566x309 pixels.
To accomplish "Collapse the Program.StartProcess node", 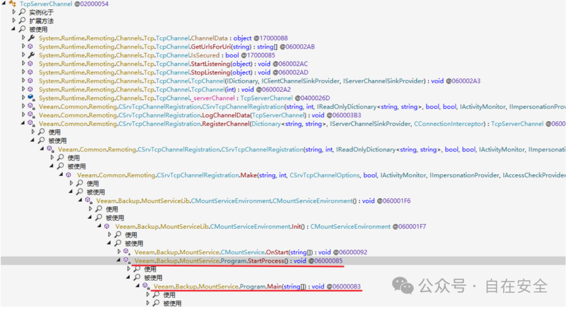I will click(x=119, y=260).
